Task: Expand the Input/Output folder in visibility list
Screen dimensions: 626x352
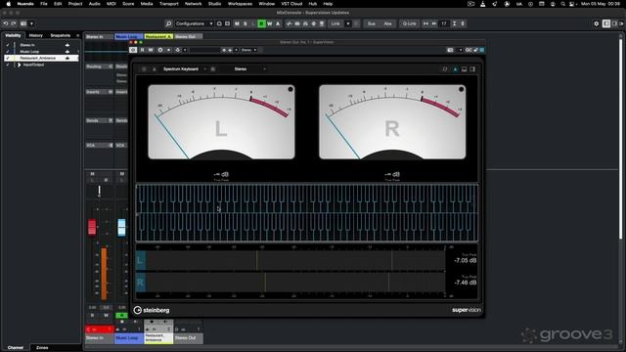Action: 19,65
